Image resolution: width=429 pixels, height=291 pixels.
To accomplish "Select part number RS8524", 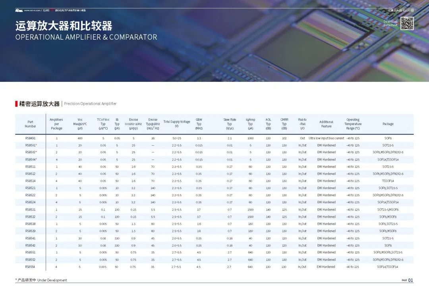I will coord(30,202).
